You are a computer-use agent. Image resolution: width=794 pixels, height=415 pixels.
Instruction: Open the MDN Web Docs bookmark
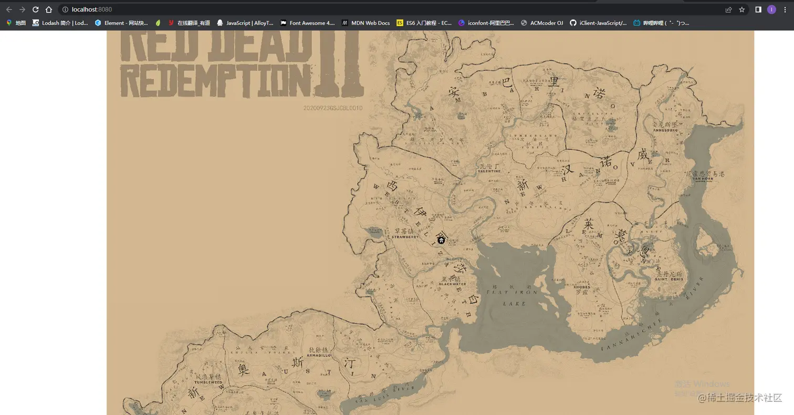366,23
